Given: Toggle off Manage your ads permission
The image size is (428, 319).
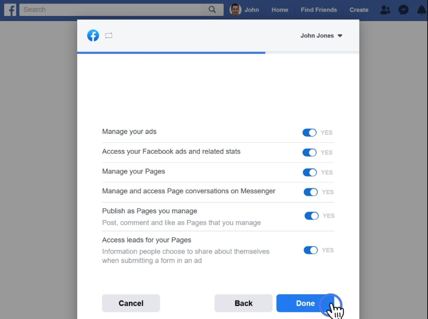Looking at the screenshot, I should [x=310, y=133].
